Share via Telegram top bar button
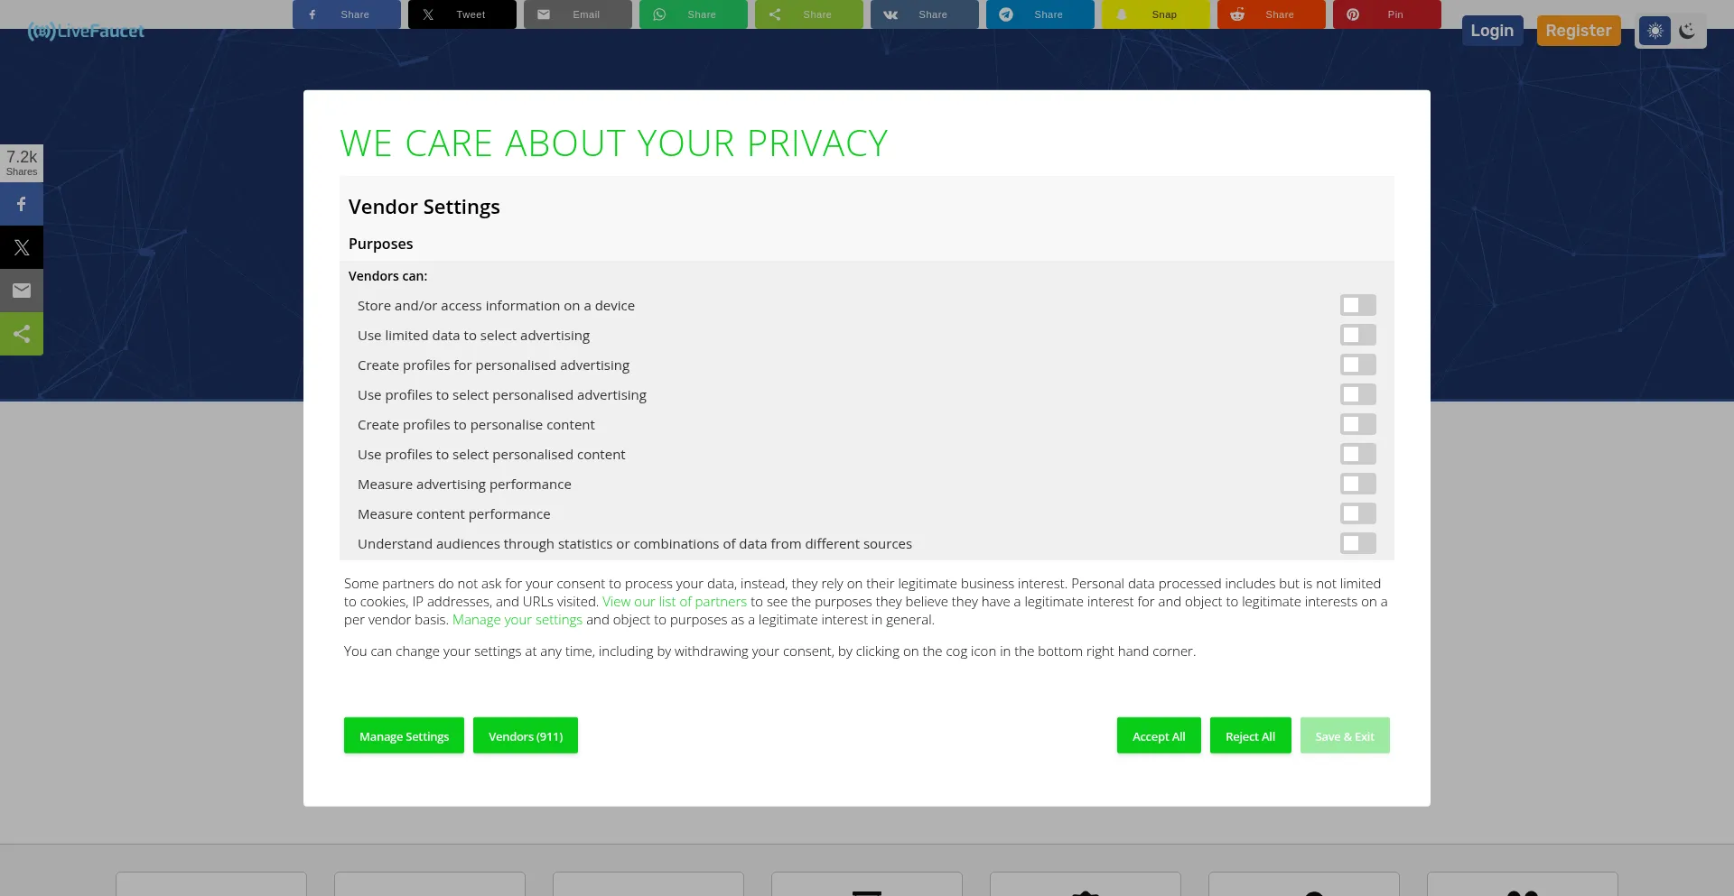The image size is (1734, 896). pos(1039,14)
